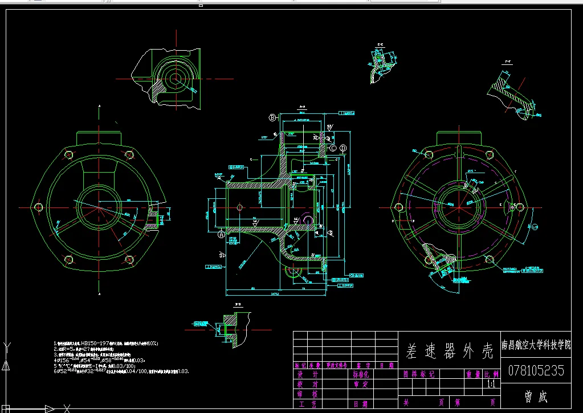Viewport: 583px width, 413px height.
Task: Click the 处数 header cell
Action: click(315, 365)
